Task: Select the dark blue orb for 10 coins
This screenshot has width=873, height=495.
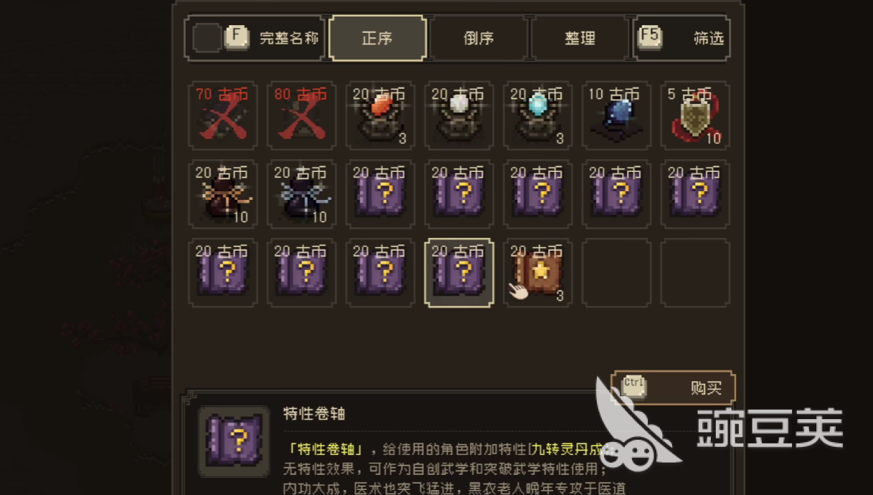Action: (x=617, y=115)
